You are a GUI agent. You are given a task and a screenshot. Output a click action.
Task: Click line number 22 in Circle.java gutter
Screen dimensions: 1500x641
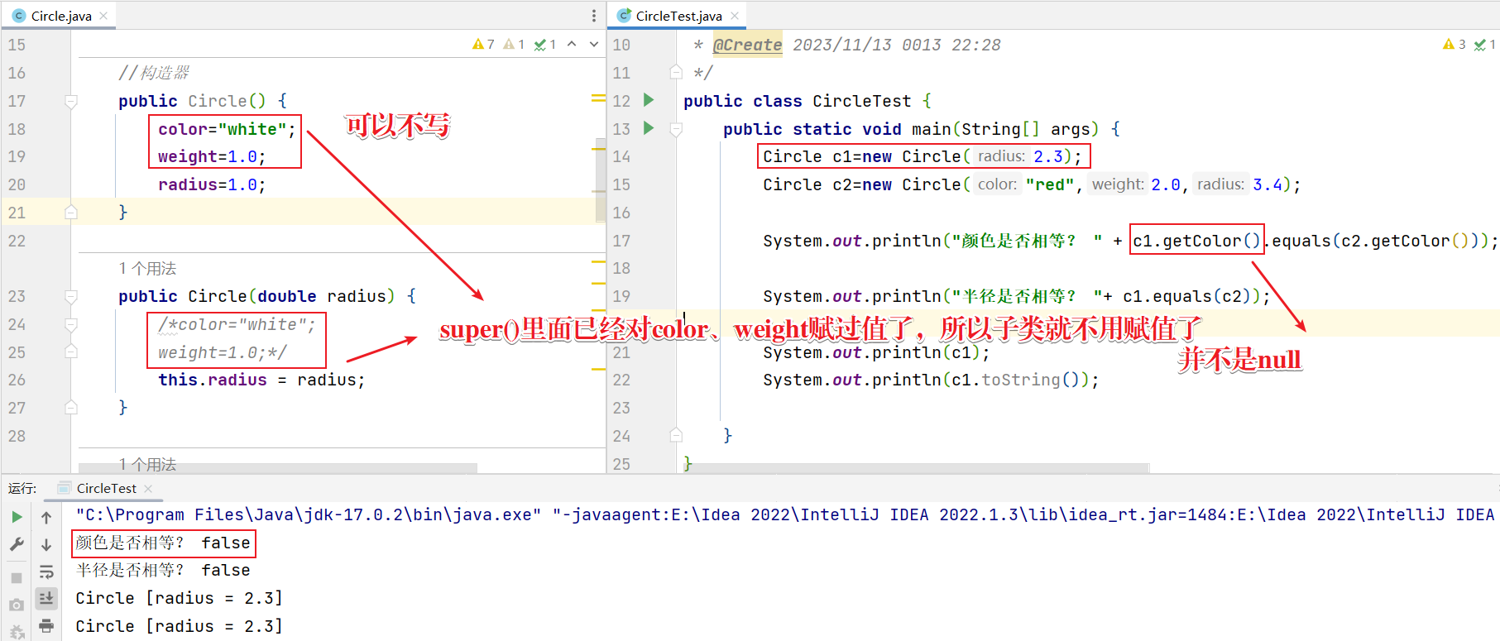click(17, 241)
